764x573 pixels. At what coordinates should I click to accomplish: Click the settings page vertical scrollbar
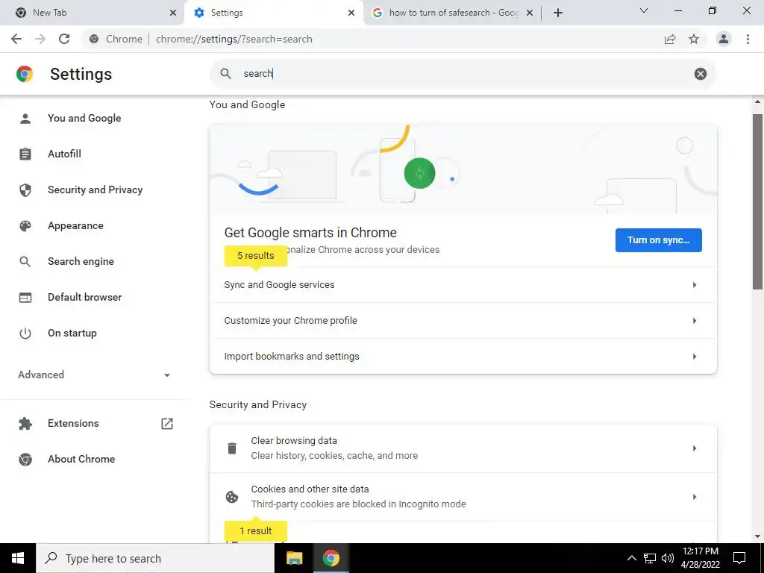click(x=757, y=201)
